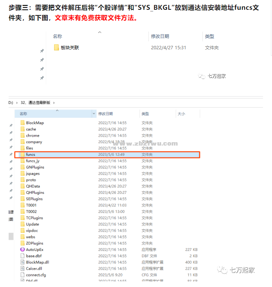Click the T0002 date 2023/5/6 13:00
272x287 pixels.
(111, 211)
